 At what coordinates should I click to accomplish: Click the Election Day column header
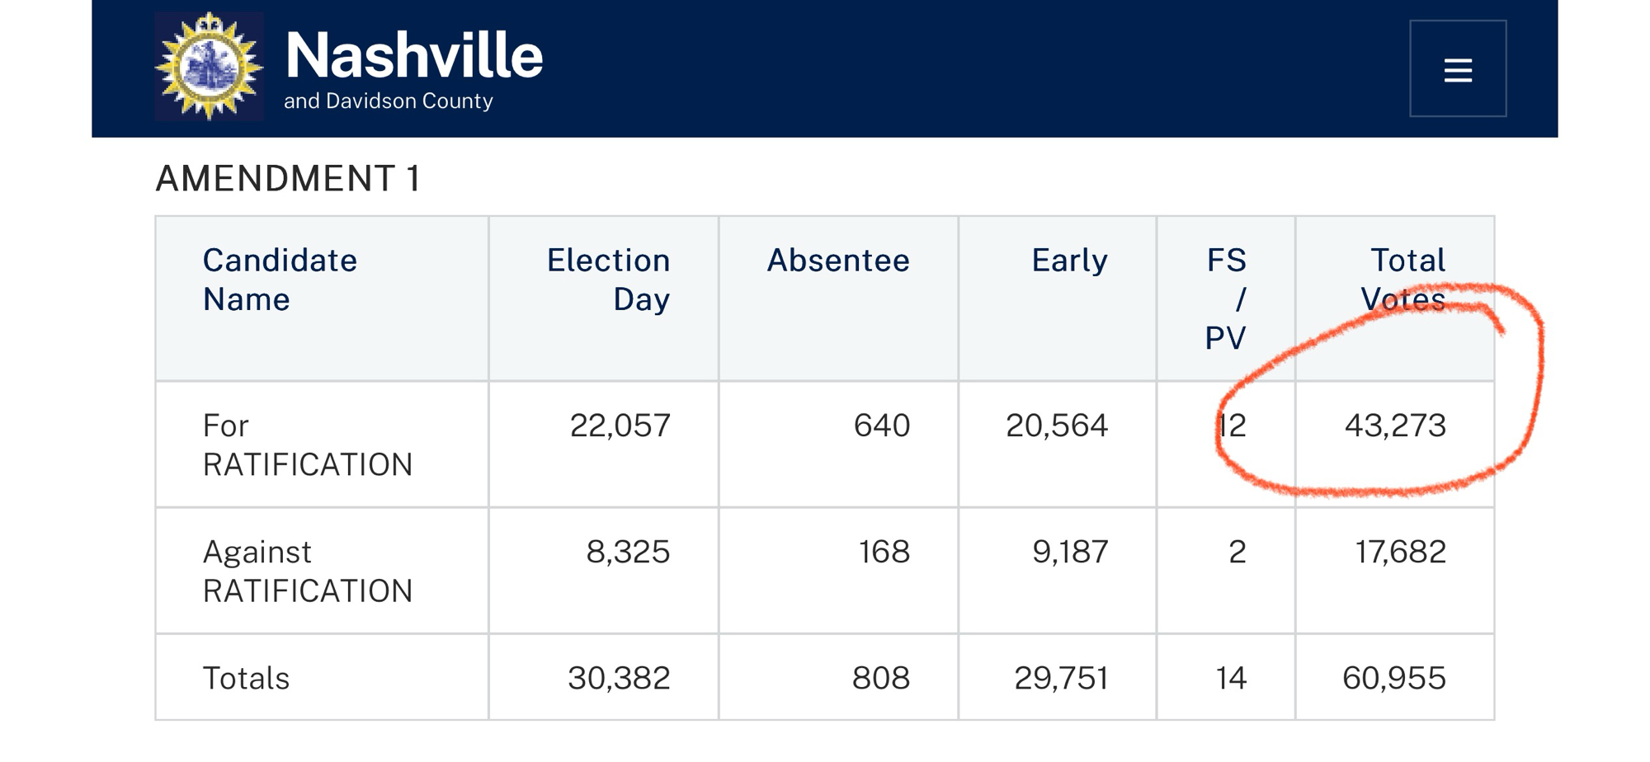[608, 280]
